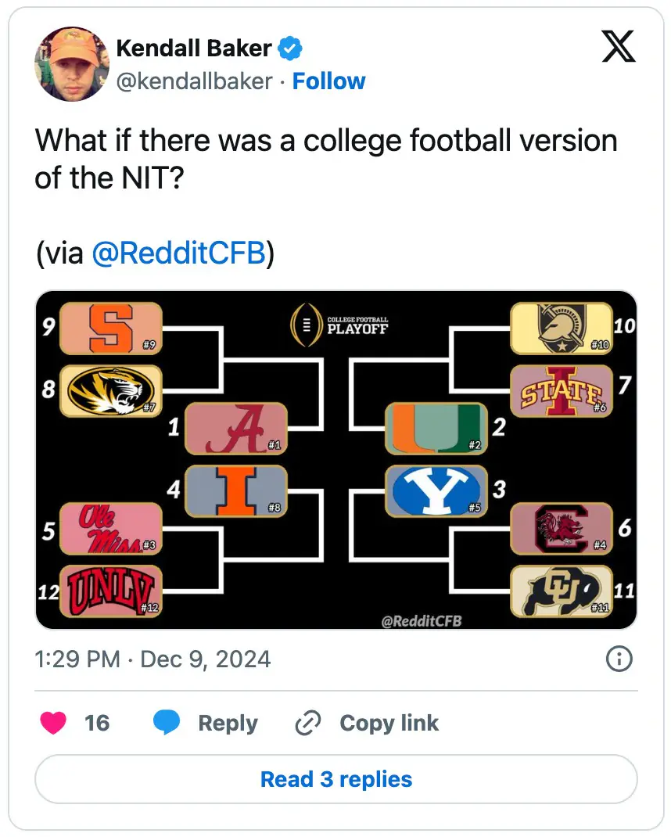Click the BYU logo in bracket
This screenshot has height=837, width=671.
click(436, 491)
